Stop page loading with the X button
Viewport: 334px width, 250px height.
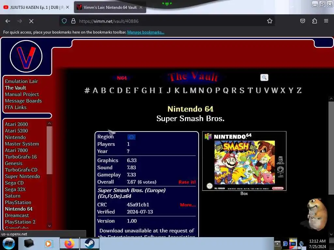click(31, 21)
